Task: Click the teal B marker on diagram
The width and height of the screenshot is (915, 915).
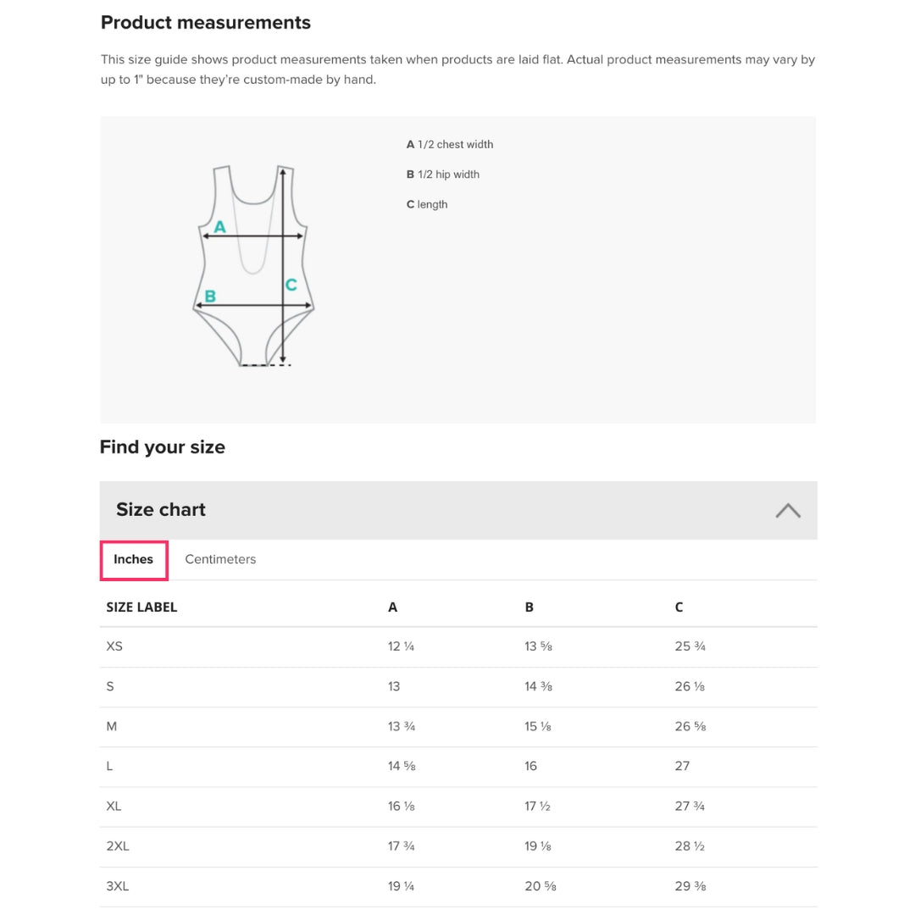Action: point(210,297)
